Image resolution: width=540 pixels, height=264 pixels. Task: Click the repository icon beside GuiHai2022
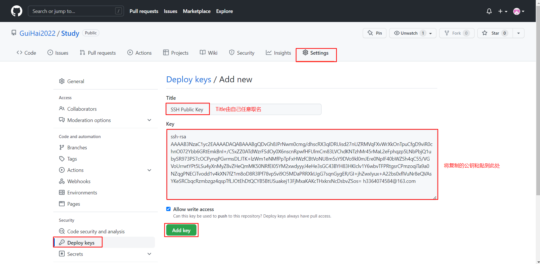14,33
